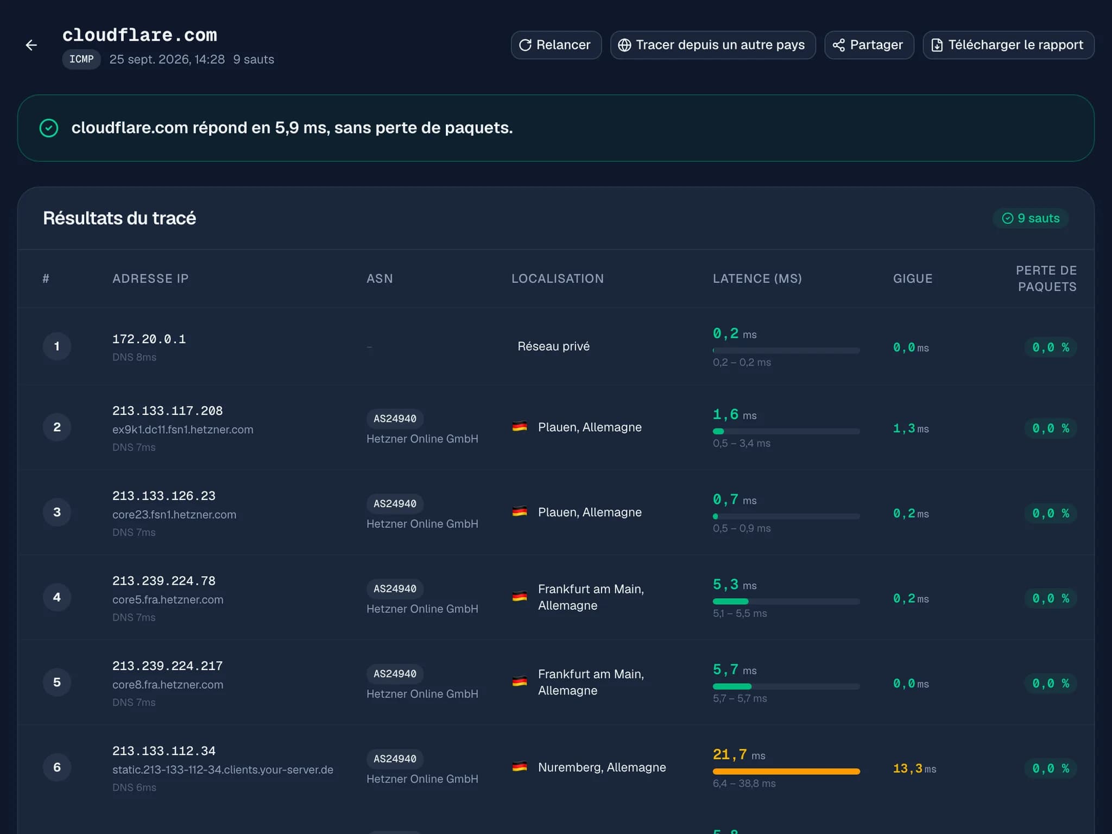Click hop number 1 circle
Viewport: 1112px width, 834px height.
(57, 346)
